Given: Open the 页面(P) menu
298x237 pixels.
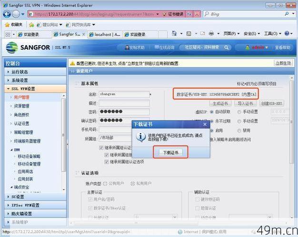Looking at the screenshot, I should pyautogui.click(x=231, y=34).
